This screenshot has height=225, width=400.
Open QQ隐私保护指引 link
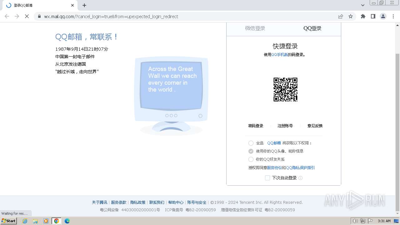click(x=300, y=167)
